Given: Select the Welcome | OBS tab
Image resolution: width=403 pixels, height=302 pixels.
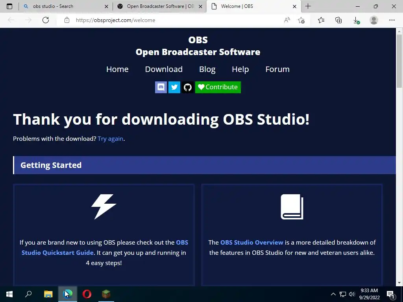Looking at the screenshot, I should click(x=253, y=6).
